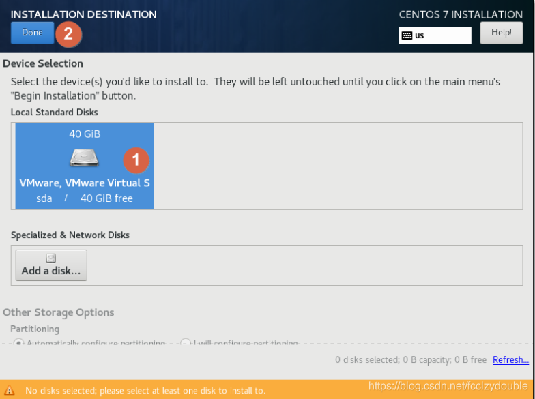Viewport: 535px width, 399px height.
Task: Click the Add a disk... button
Action: pyautogui.click(x=51, y=265)
